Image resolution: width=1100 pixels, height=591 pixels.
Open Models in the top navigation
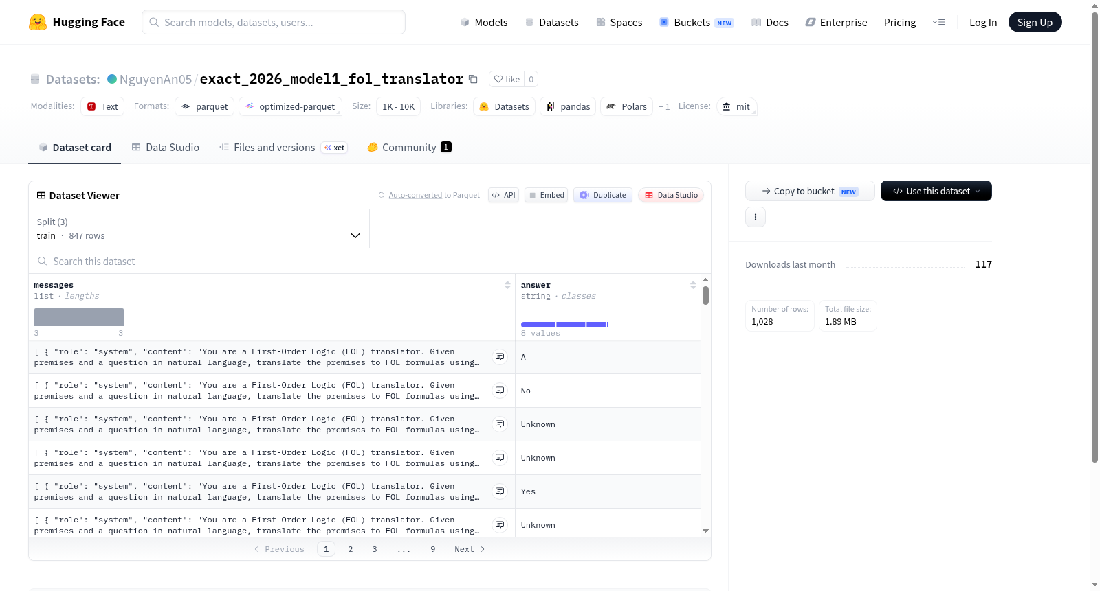tap(484, 22)
